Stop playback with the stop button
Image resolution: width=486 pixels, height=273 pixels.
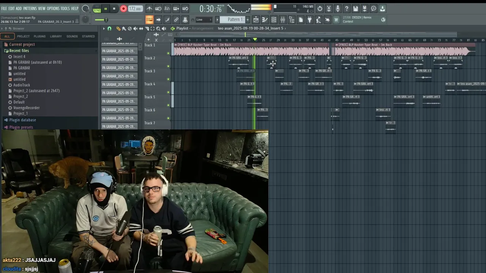coord(114,9)
